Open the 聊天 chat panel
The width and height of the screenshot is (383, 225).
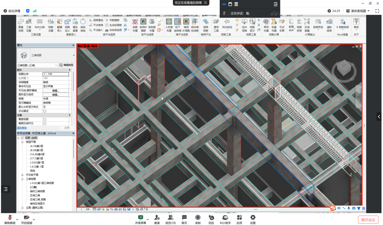[x=184, y=220]
